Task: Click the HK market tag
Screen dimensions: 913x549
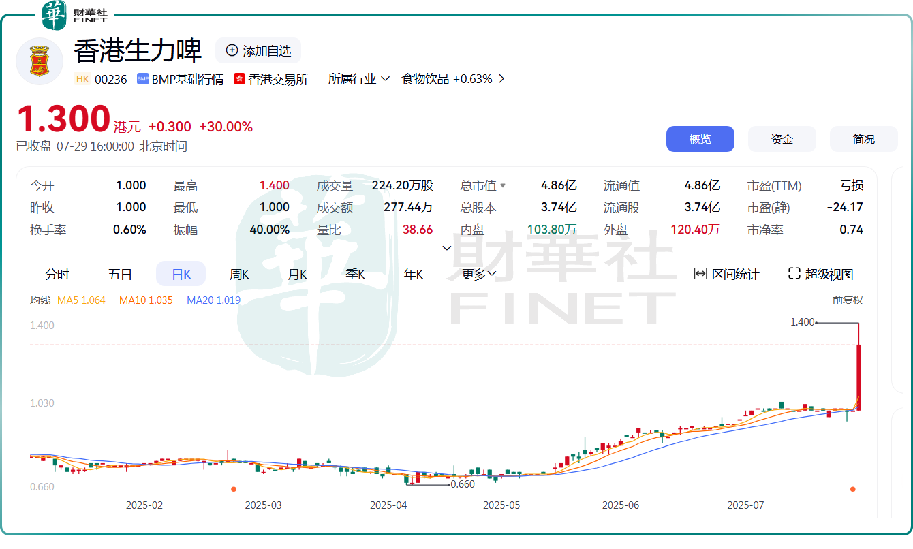Action: 82,79
